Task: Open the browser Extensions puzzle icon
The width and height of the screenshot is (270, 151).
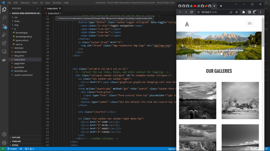Action: tap(244, 12)
